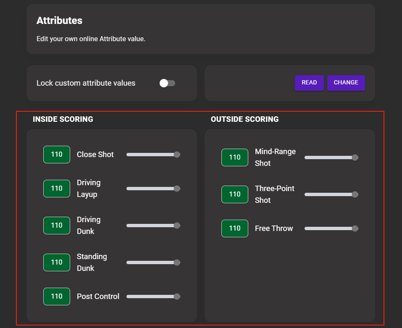Image resolution: width=402 pixels, height=328 pixels.
Task: Select the Mind-Range Shot value field
Action: pyautogui.click(x=234, y=157)
